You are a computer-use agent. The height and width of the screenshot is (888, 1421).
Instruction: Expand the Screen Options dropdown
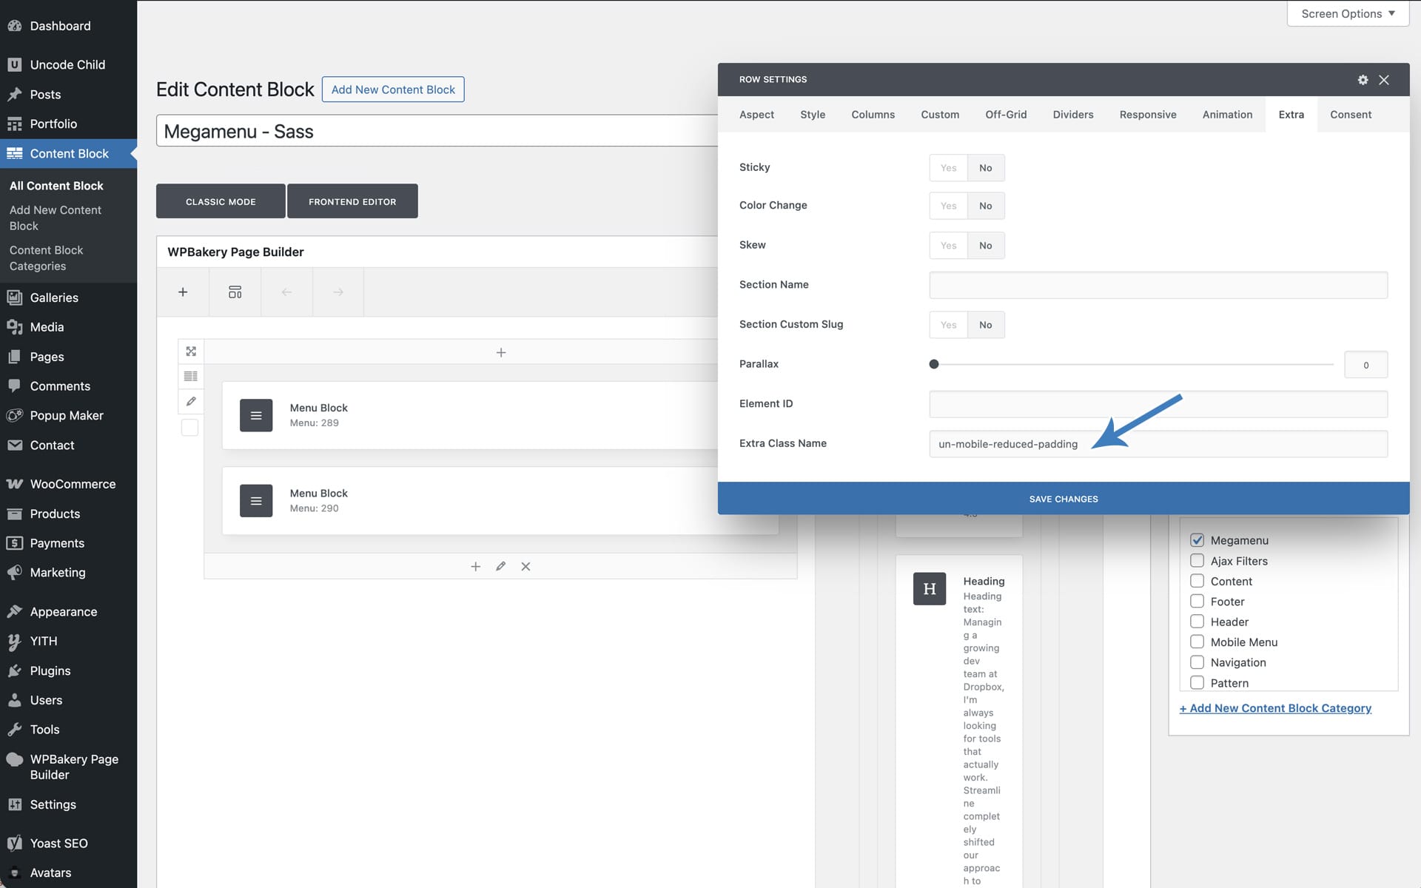pyautogui.click(x=1348, y=13)
